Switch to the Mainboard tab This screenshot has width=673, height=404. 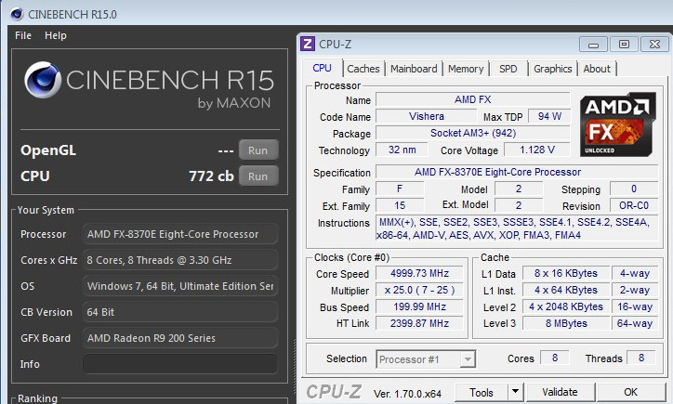414,69
